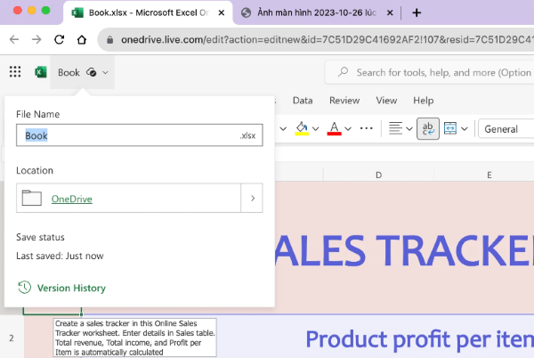Open the General number format dropdown
Screen dimensions: 534x358
[x=506, y=128]
